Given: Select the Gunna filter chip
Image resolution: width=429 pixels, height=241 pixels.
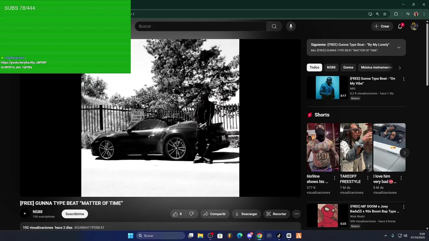Looking at the screenshot, I should pyautogui.click(x=348, y=68).
